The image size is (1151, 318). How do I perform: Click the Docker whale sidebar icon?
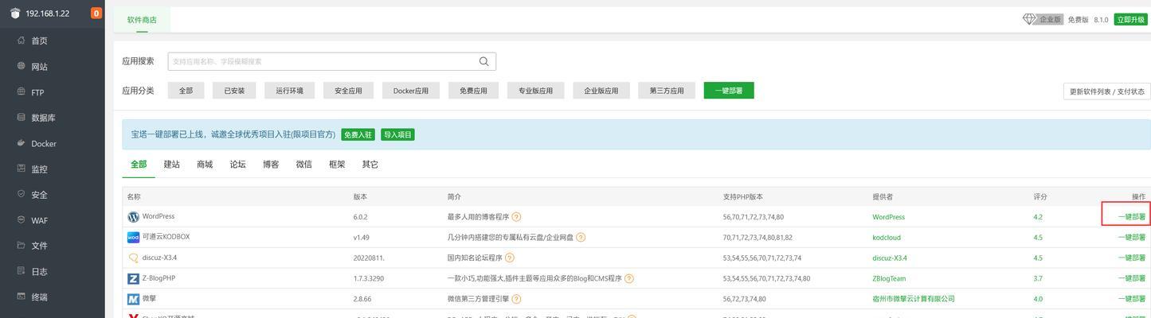(x=22, y=143)
